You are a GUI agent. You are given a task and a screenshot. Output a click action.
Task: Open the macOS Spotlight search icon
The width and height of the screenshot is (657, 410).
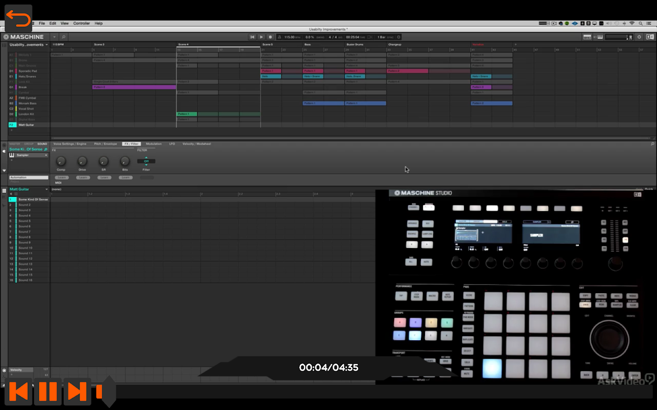coord(641,23)
